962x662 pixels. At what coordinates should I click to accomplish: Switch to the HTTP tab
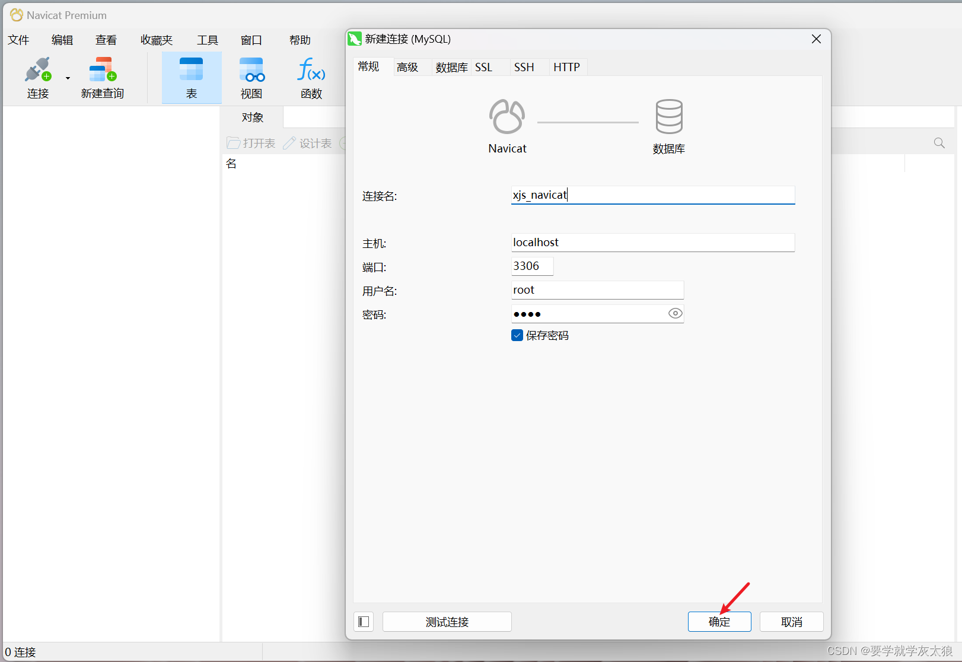pyautogui.click(x=567, y=67)
